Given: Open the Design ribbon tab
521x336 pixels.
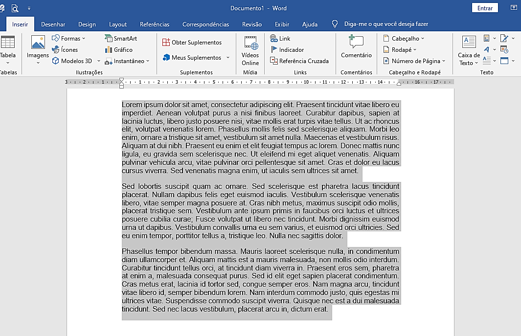Looking at the screenshot, I should pyautogui.click(x=87, y=24).
